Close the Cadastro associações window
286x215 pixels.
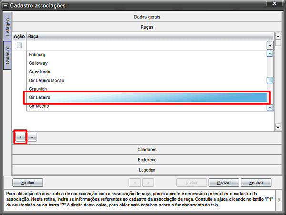tap(274, 3)
